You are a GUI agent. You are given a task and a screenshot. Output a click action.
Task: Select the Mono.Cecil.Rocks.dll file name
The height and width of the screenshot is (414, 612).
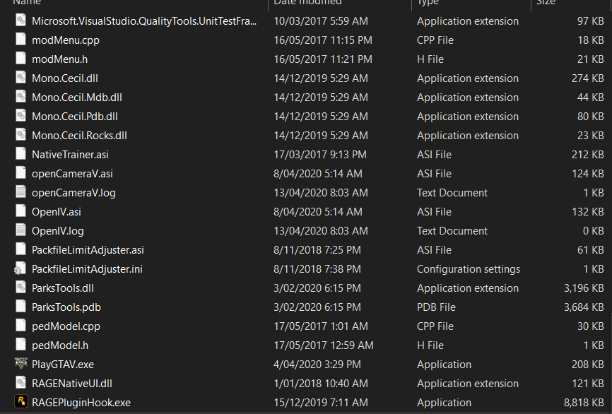79,136
